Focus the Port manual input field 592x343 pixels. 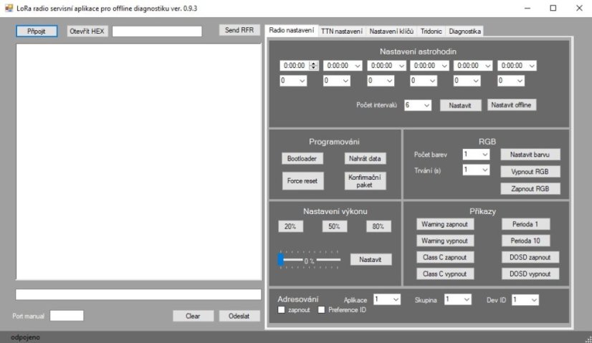point(67,316)
